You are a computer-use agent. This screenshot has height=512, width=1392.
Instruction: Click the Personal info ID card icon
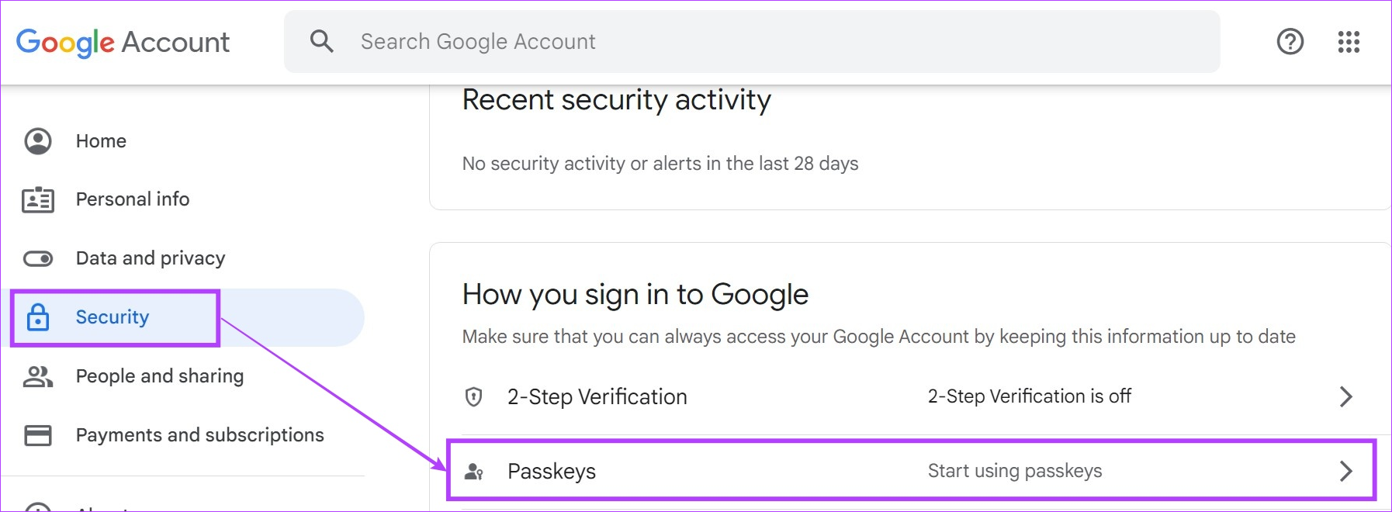coord(38,200)
